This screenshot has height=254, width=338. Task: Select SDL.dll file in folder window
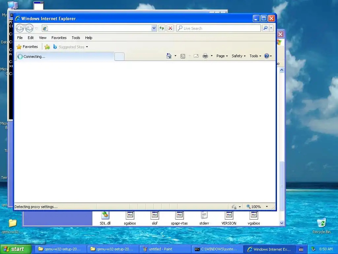pyautogui.click(x=105, y=218)
